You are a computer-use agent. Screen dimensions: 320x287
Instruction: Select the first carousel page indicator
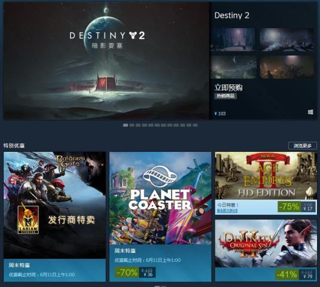point(126,125)
